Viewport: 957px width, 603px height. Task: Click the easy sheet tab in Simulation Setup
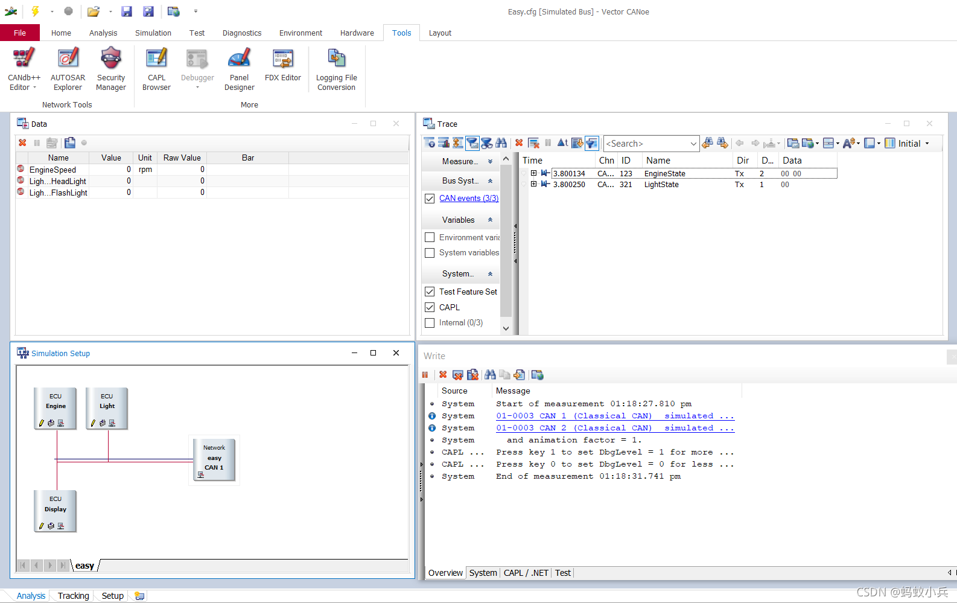(84, 566)
